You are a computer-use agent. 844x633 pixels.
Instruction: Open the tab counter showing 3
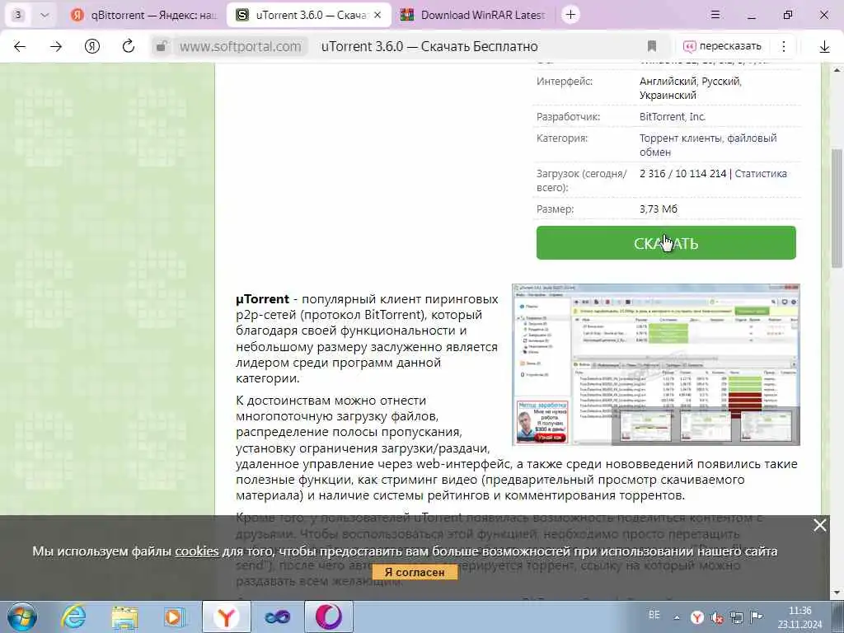tap(18, 15)
